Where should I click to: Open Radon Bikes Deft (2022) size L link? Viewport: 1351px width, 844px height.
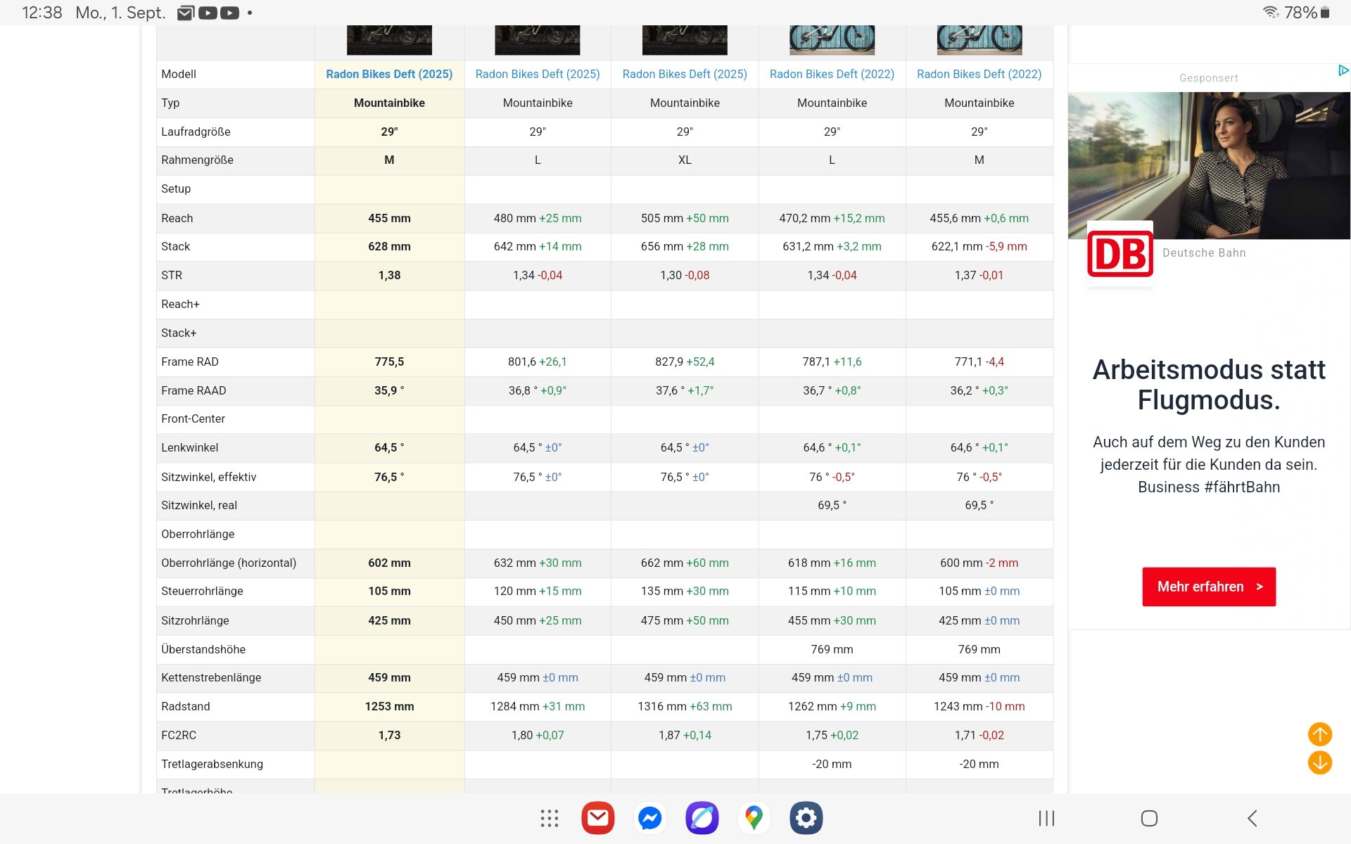(x=832, y=74)
